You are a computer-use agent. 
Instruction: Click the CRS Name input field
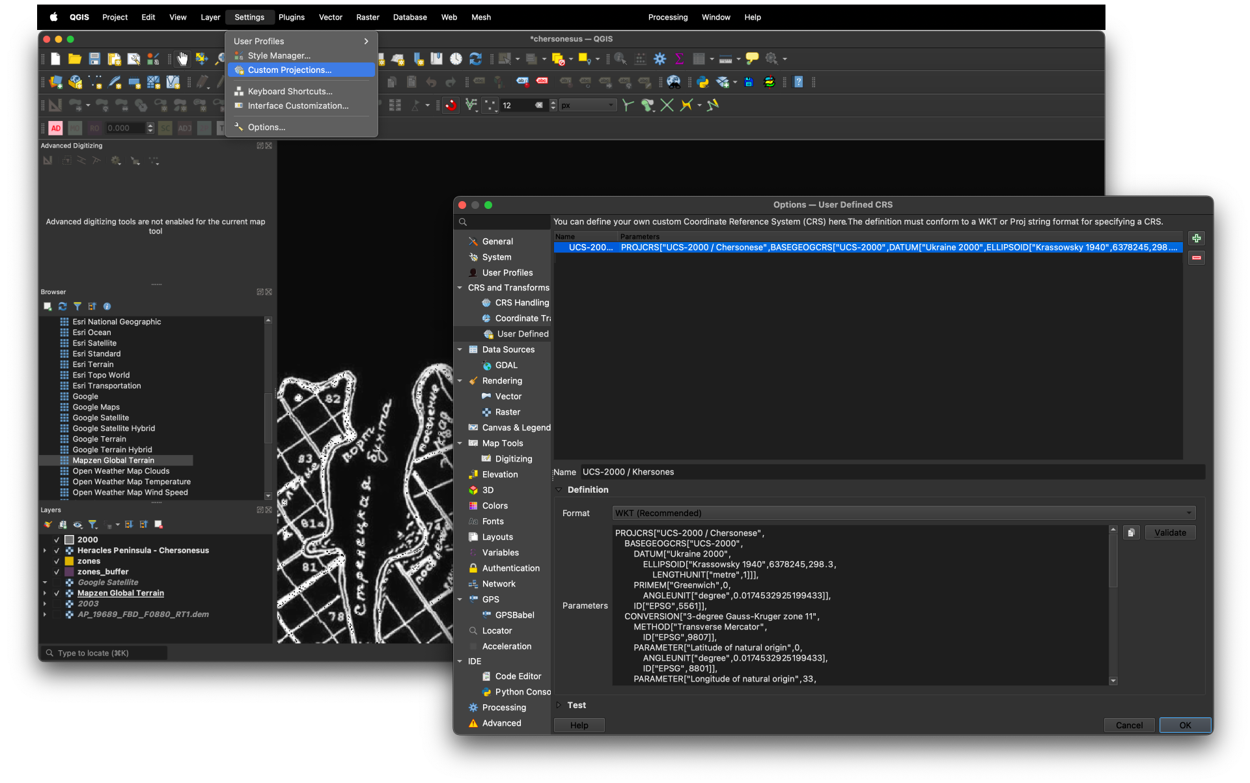click(892, 472)
